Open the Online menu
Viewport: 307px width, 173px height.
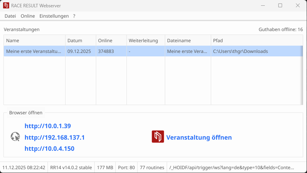[x=28, y=16]
